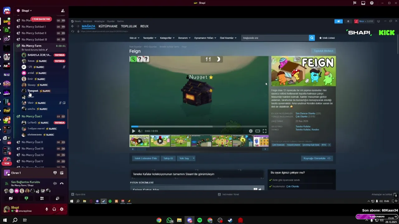
Task: Join the No Mercy Sohbet II voice channel
Action: coord(41,33)
